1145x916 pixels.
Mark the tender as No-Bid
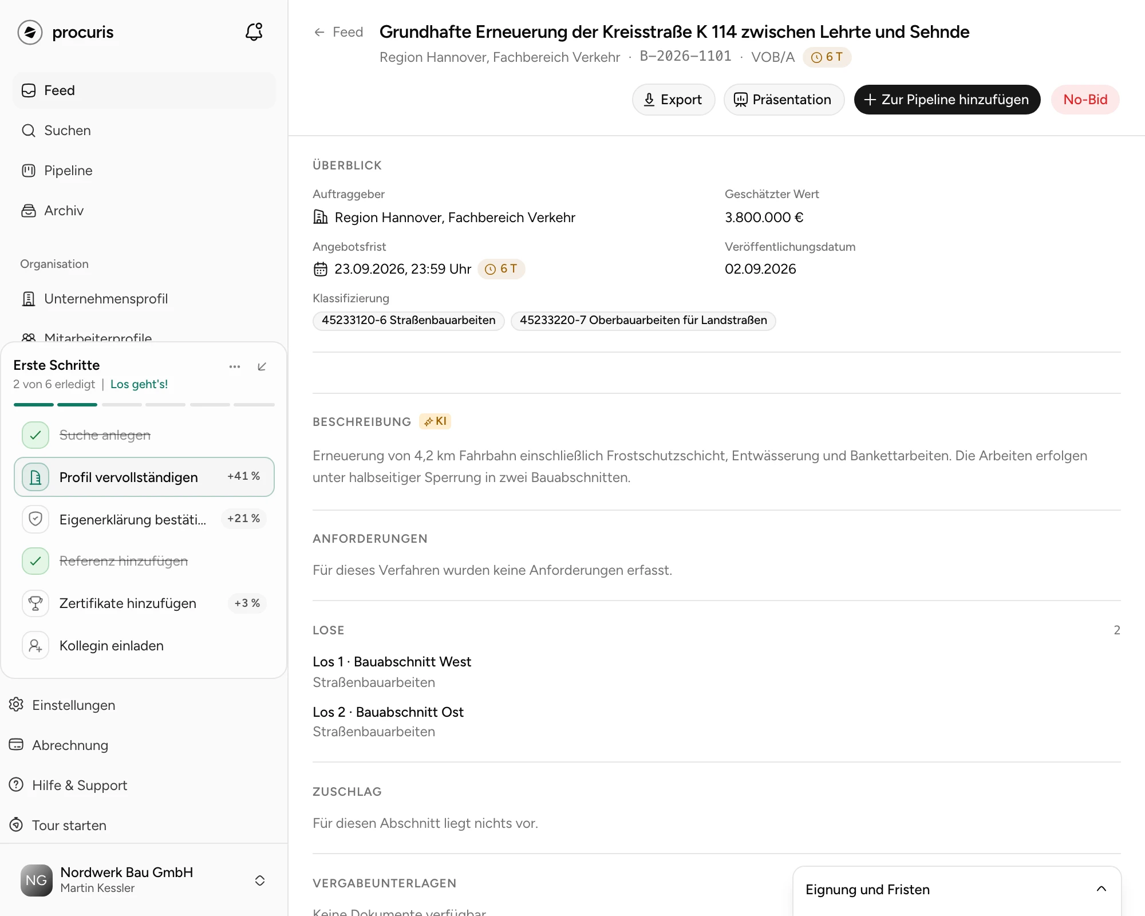coord(1085,100)
